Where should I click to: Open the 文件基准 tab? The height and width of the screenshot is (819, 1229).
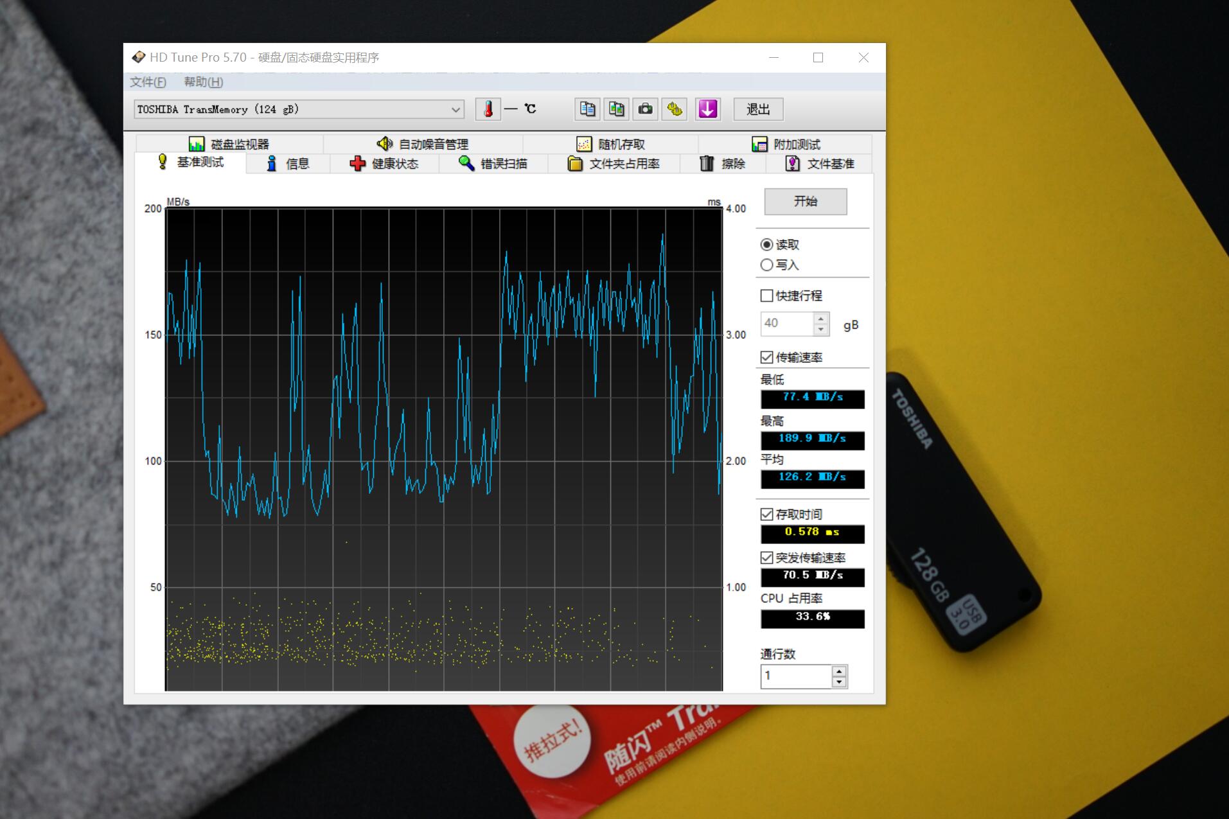(x=820, y=164)
